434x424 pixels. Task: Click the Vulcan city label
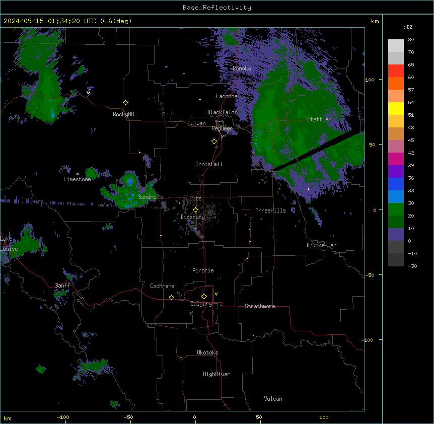273,399
